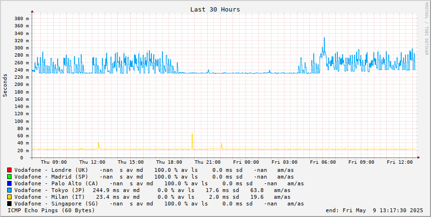The height and width of the screenshot is (217, 431).
Task: Click the 'ICMP Echo Pings (60 Bytes)' caption
Action: (51, 210)
